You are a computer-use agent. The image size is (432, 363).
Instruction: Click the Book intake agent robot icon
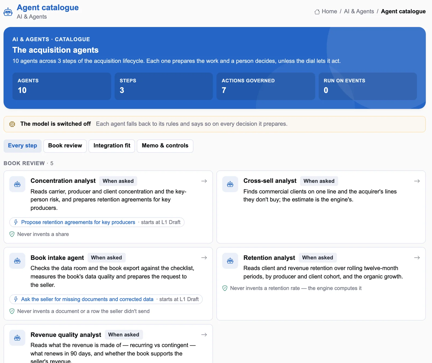pyautogui.click(x=17, y=261)
